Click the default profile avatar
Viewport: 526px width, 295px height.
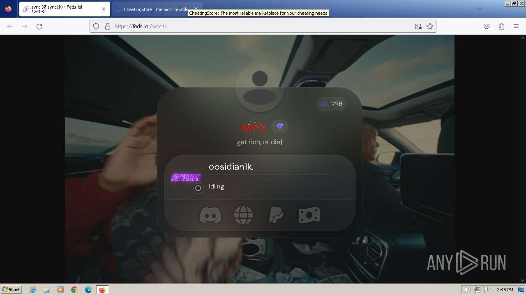(x=260, y=88)
